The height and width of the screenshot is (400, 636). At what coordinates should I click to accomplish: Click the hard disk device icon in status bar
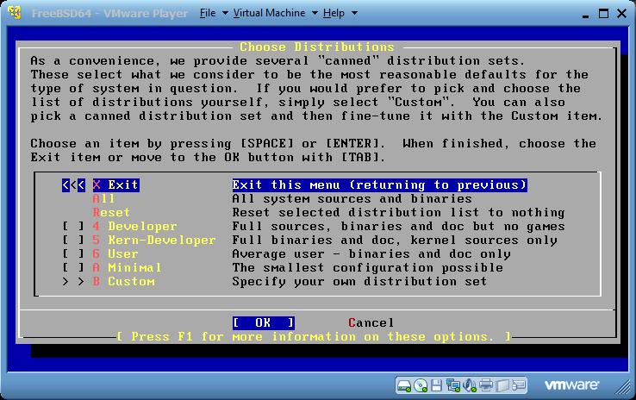tap(404, 385)
